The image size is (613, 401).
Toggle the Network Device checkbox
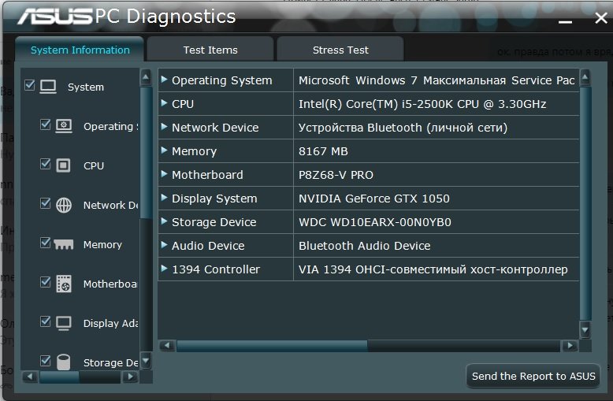pyautogui.click(x=46, y=203)
